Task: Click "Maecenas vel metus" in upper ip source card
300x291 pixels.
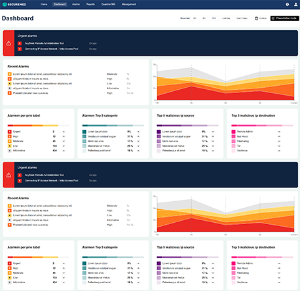Action: 173,145
